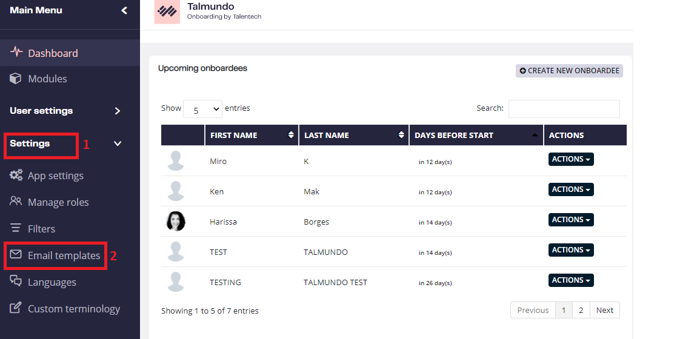Expand the User settings section
697x339 pixels.
click(x=118, y=111)
